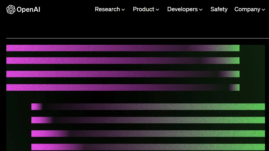This screenshot has width=269, height=151.
Task: Click the Developers dropdown chevron arrow
Action: click(201, 10)
